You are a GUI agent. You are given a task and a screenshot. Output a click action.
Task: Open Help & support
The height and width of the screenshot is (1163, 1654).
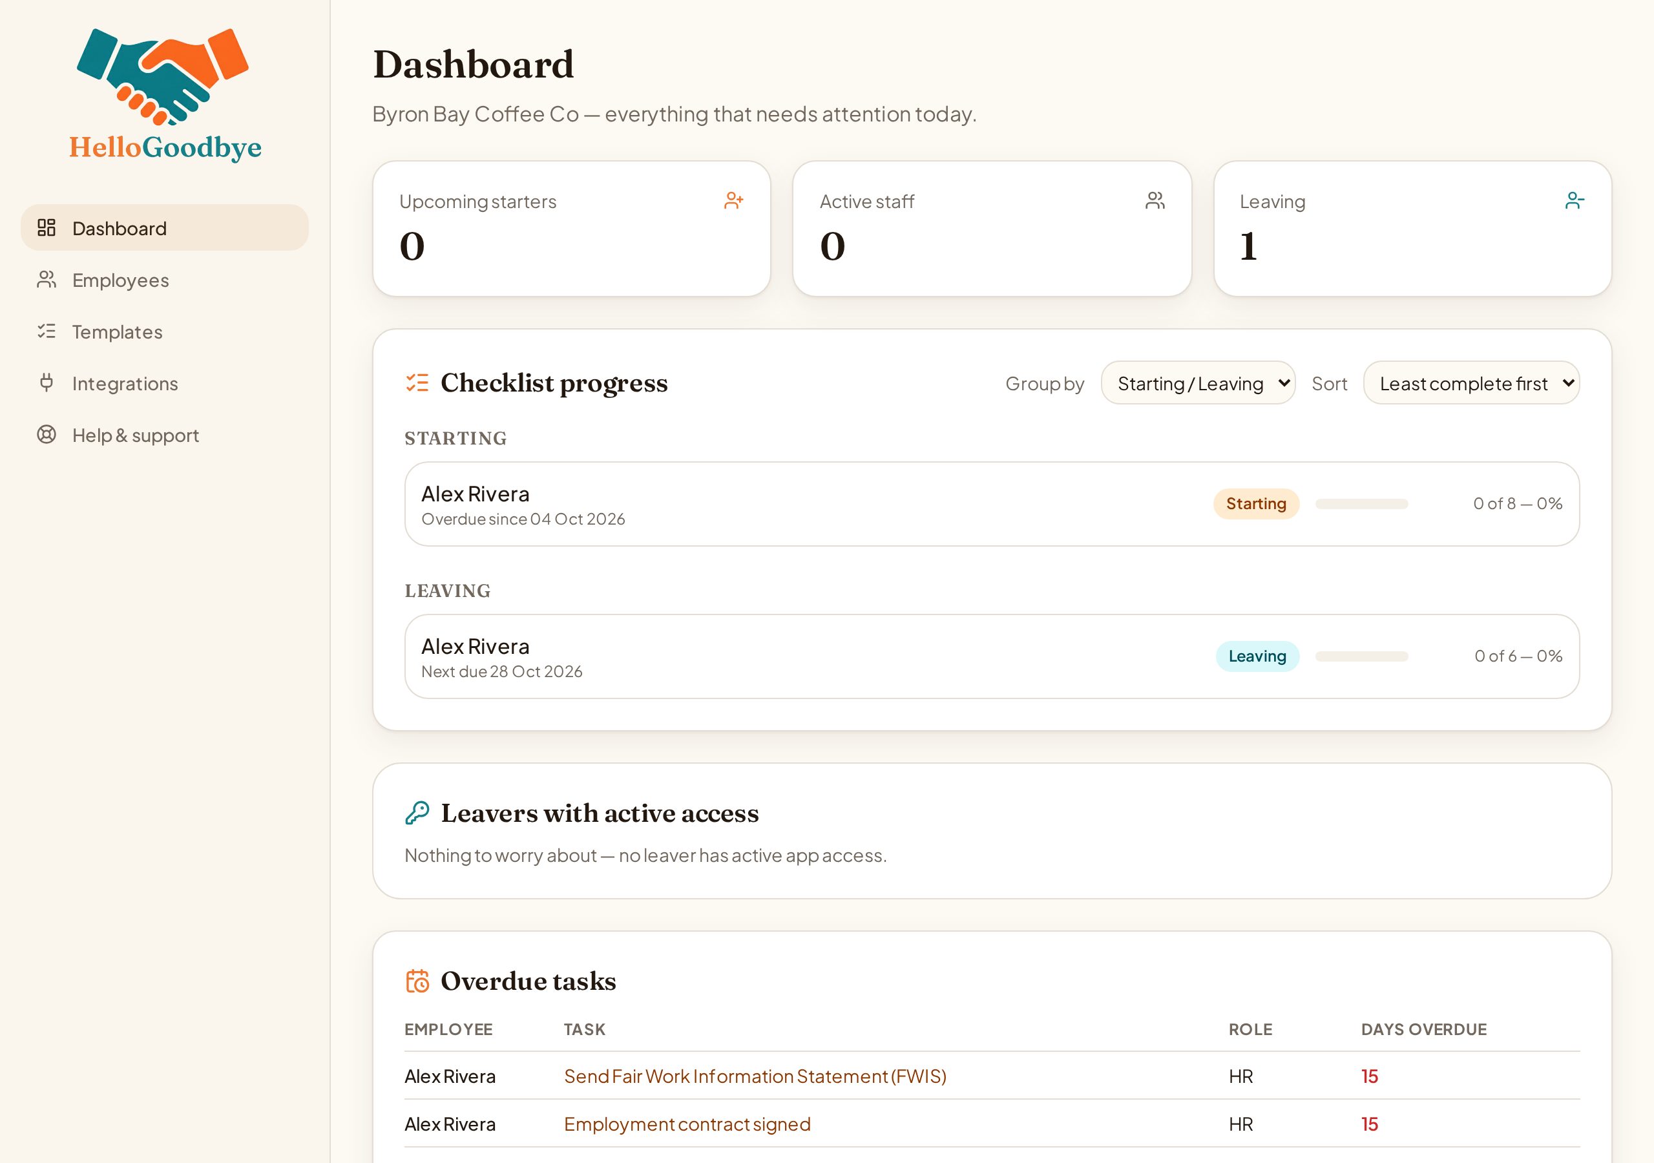click(x=165, y=435)
